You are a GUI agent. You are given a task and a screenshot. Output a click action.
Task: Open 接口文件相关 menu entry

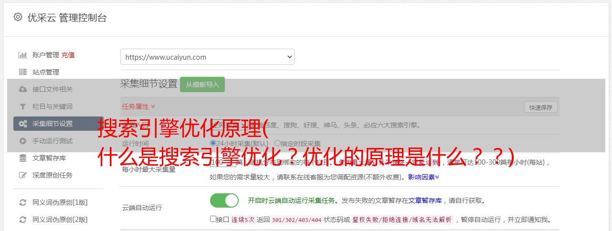click(53, 89)
